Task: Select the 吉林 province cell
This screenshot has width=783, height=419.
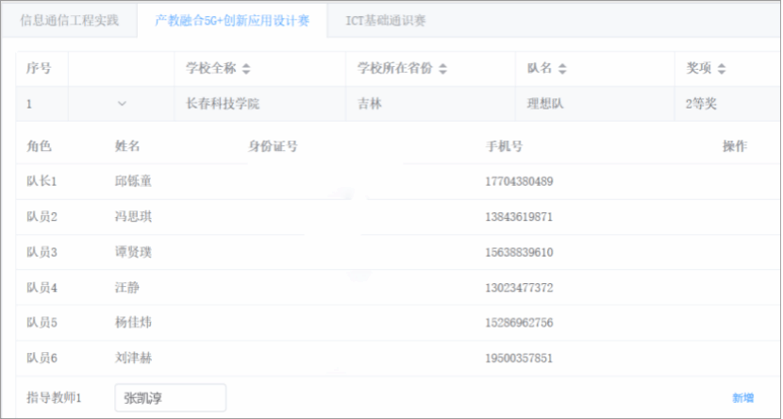Action: pyautogui.click(x=370, y=104)
